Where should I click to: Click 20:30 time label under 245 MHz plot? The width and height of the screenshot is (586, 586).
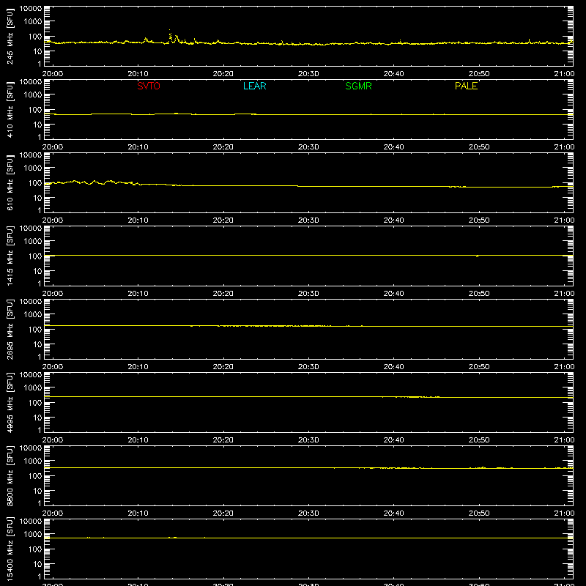pyautogui.click(x=308, y=74)
